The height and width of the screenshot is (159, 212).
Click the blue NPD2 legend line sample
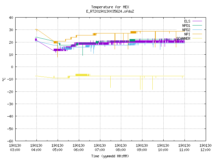(x=197, y=29)
